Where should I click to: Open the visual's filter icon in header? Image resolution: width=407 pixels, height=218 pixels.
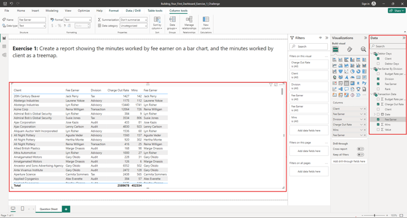click(271, 84)
